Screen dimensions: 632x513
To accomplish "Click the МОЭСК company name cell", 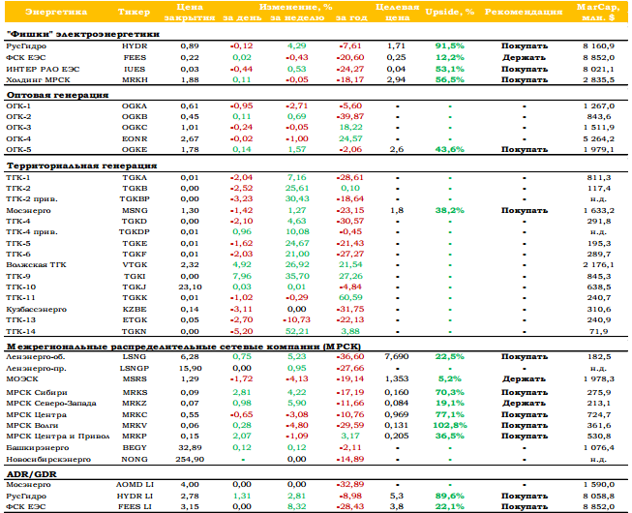I will click(22, 378).
